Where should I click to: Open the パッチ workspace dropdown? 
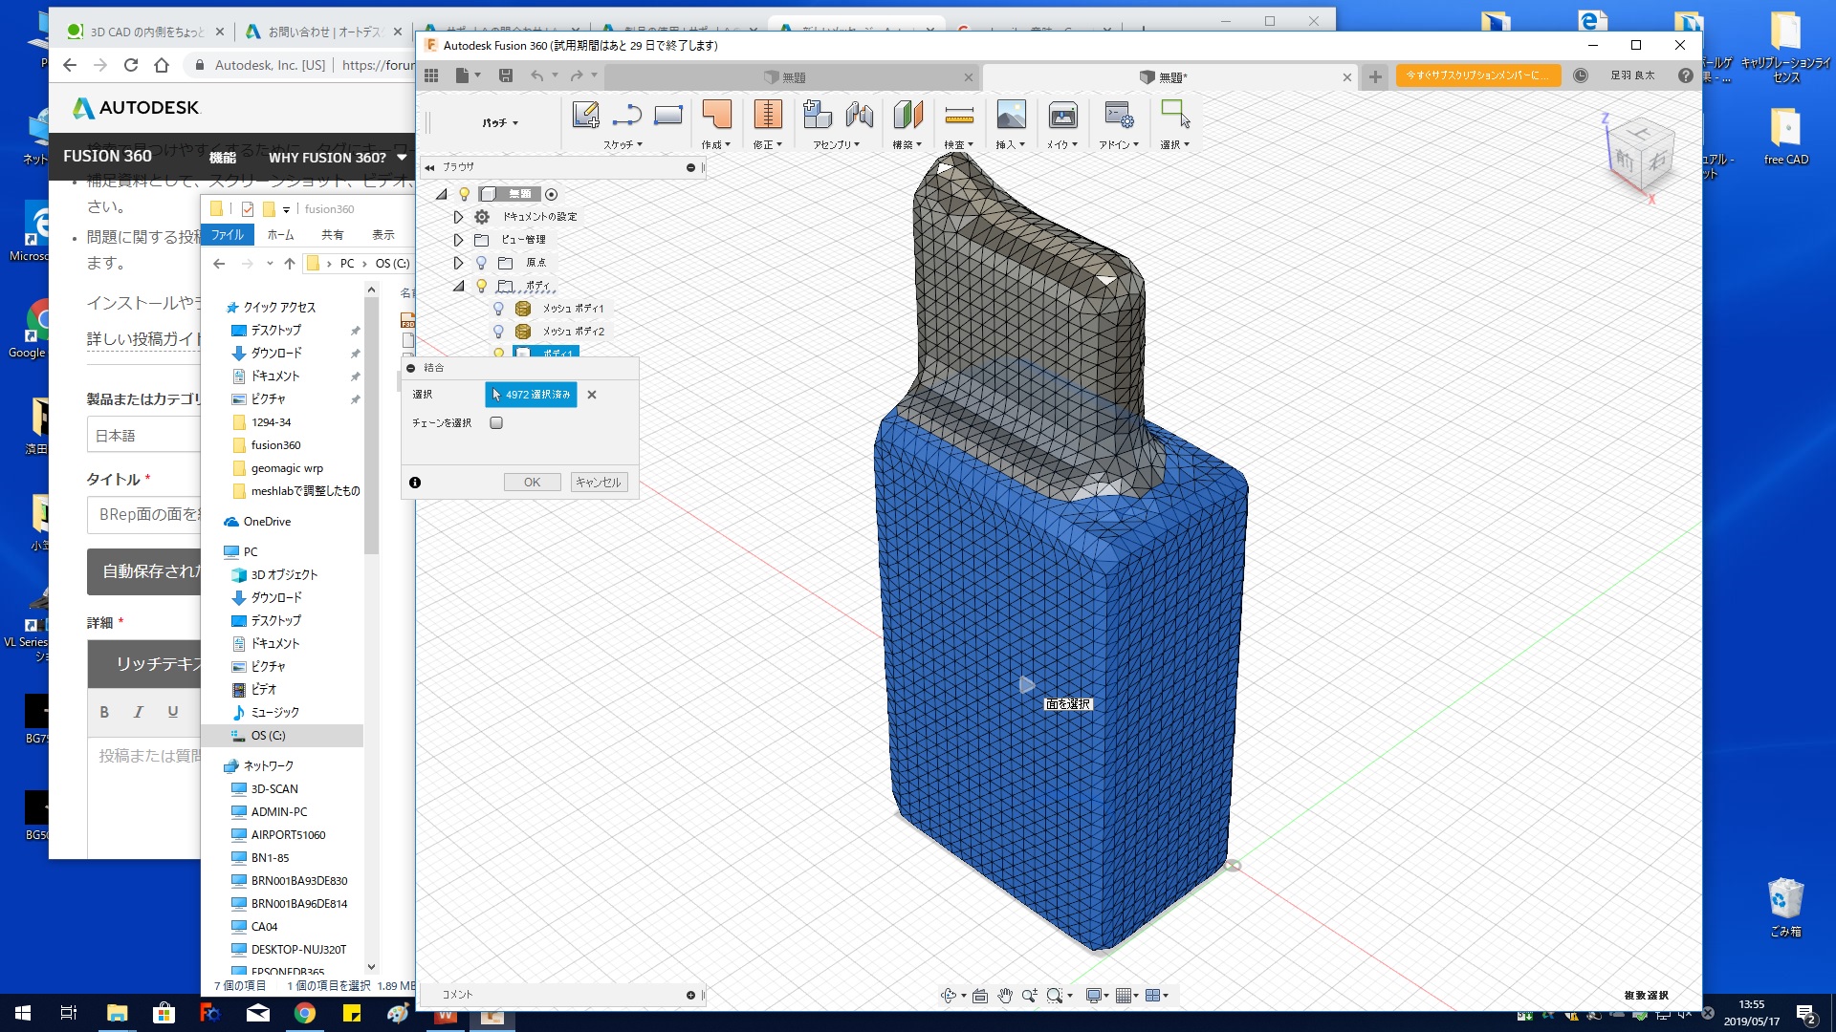click(500, 122)
